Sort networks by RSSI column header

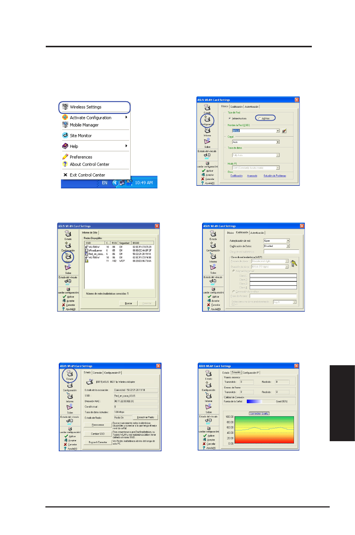click(x=115, y=243)
